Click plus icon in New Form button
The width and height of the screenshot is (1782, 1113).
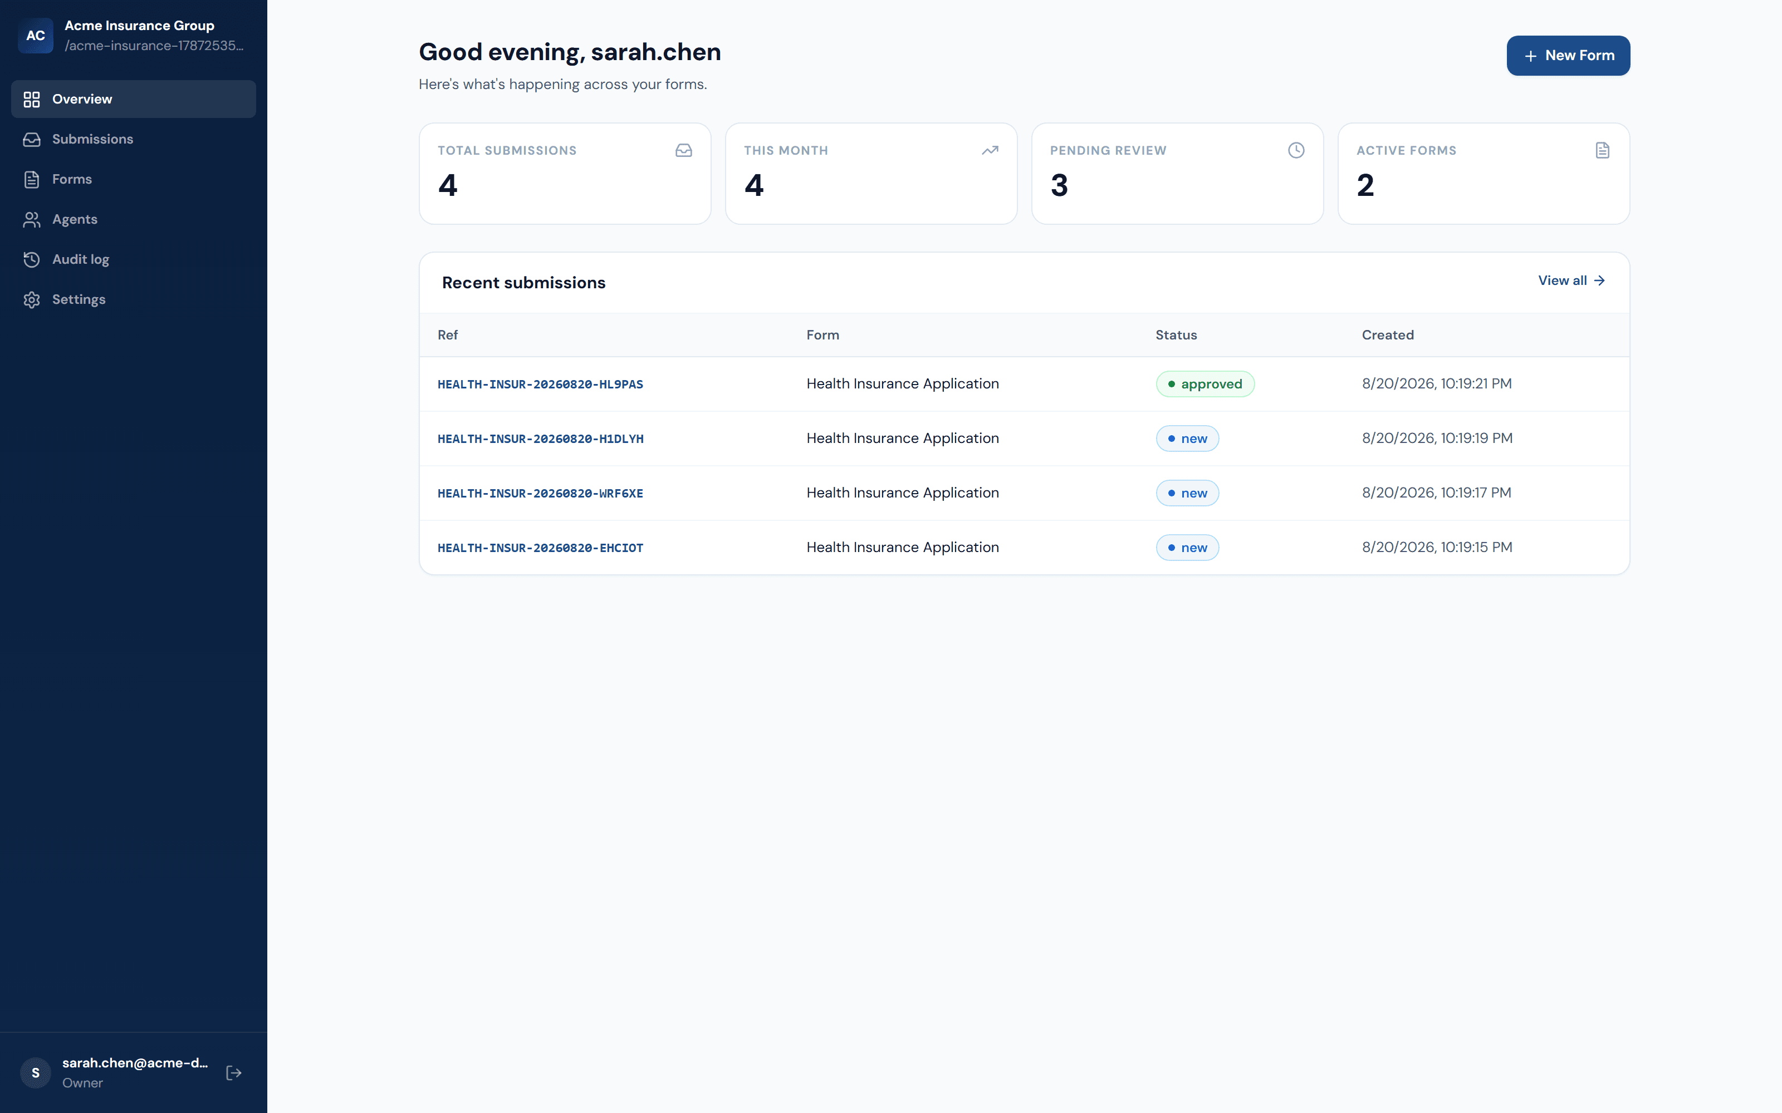(x=1530, y=56)
